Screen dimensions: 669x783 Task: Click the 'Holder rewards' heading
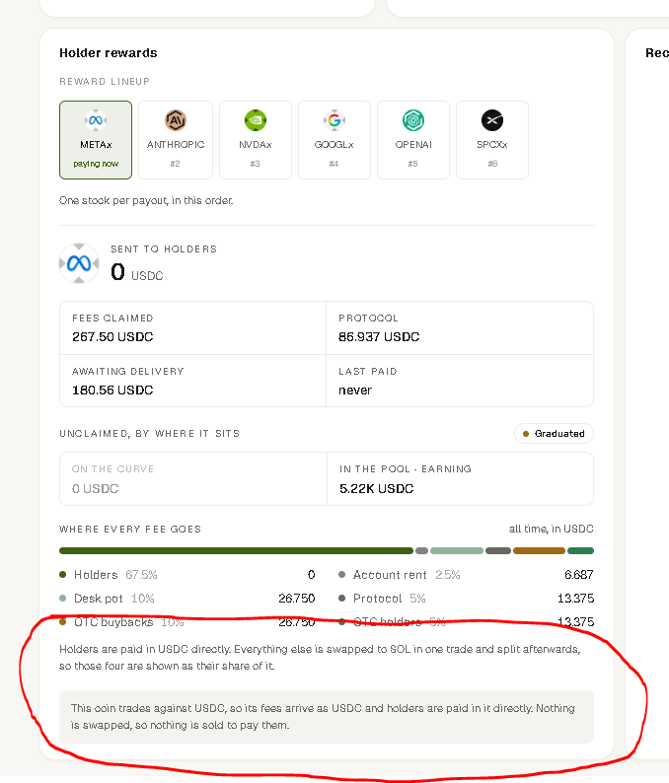pyautogui.click(x=109, y=53)
